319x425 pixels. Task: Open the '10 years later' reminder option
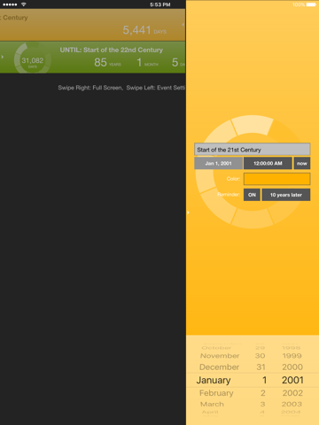point(286,195)
